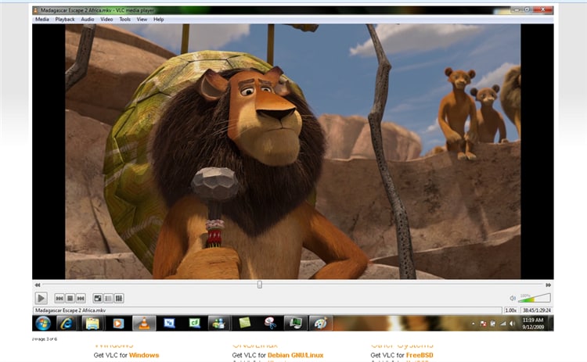Skip to next media track

[81, 298]
